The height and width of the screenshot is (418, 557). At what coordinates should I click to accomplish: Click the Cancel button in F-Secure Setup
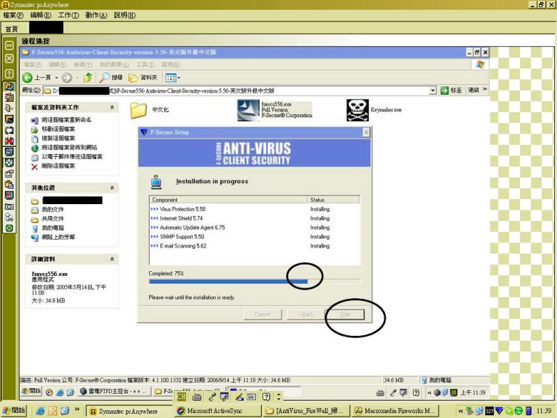(262, 315)
